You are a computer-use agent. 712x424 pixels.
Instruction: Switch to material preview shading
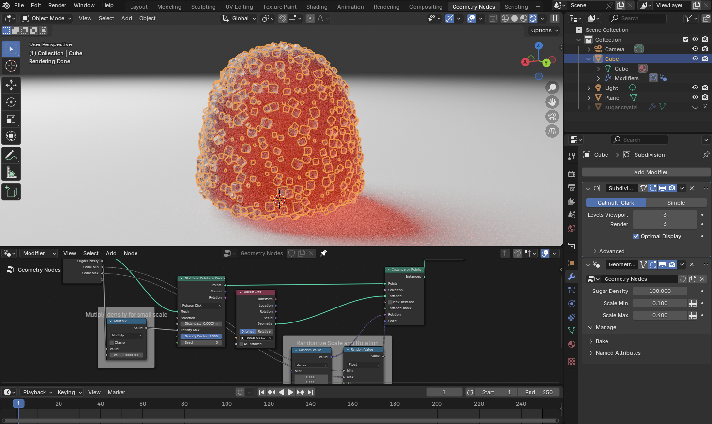click(524, 18)
